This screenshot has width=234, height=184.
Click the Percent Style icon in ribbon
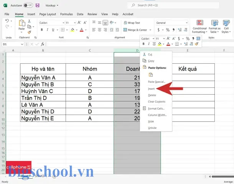(168, 30)
